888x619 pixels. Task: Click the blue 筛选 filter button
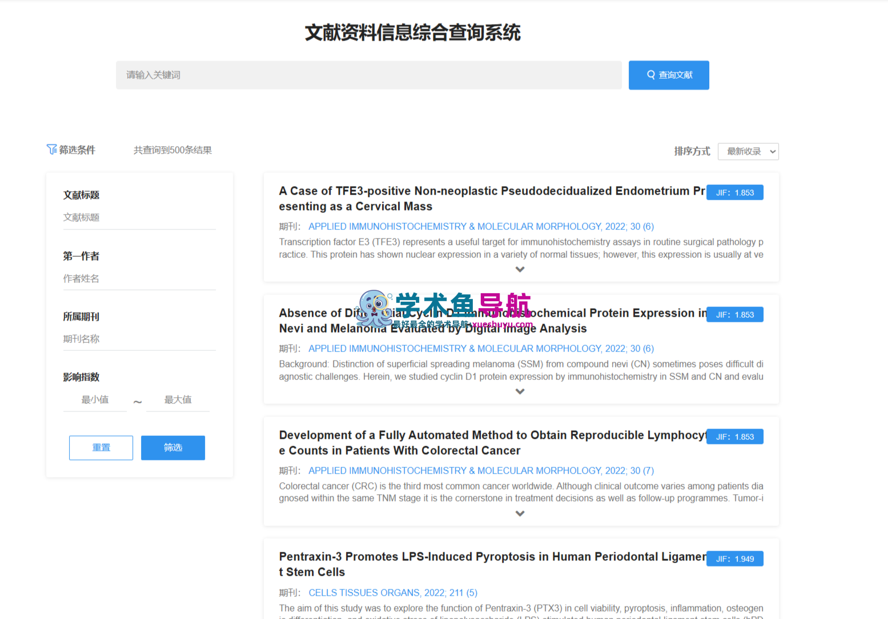(173, 448)
